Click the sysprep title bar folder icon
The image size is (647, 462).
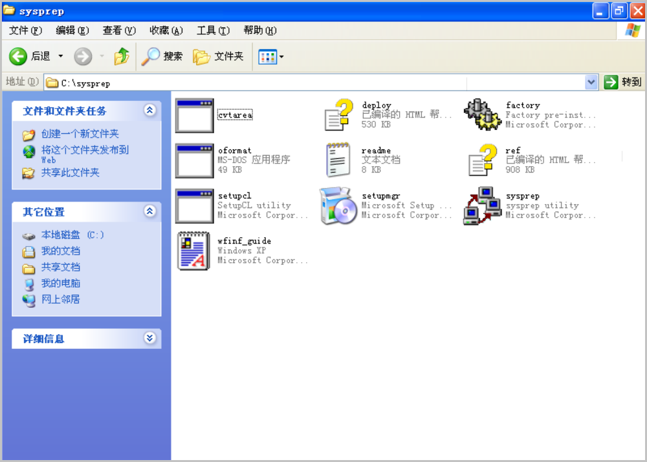[x=9, y=10]
